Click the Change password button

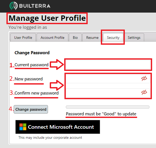click(x=31, y=109)
